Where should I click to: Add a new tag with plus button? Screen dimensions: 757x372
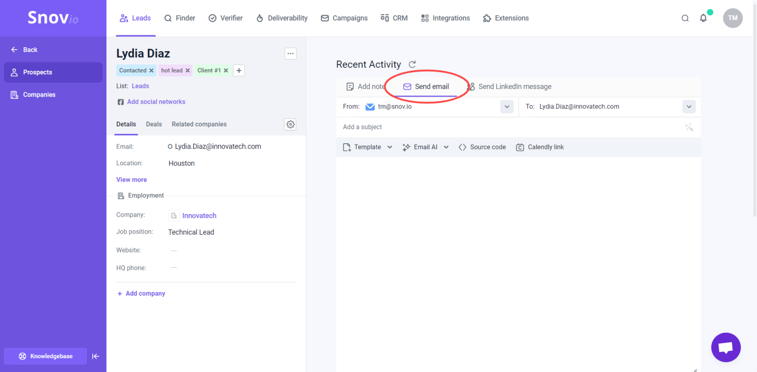[239, 70]
